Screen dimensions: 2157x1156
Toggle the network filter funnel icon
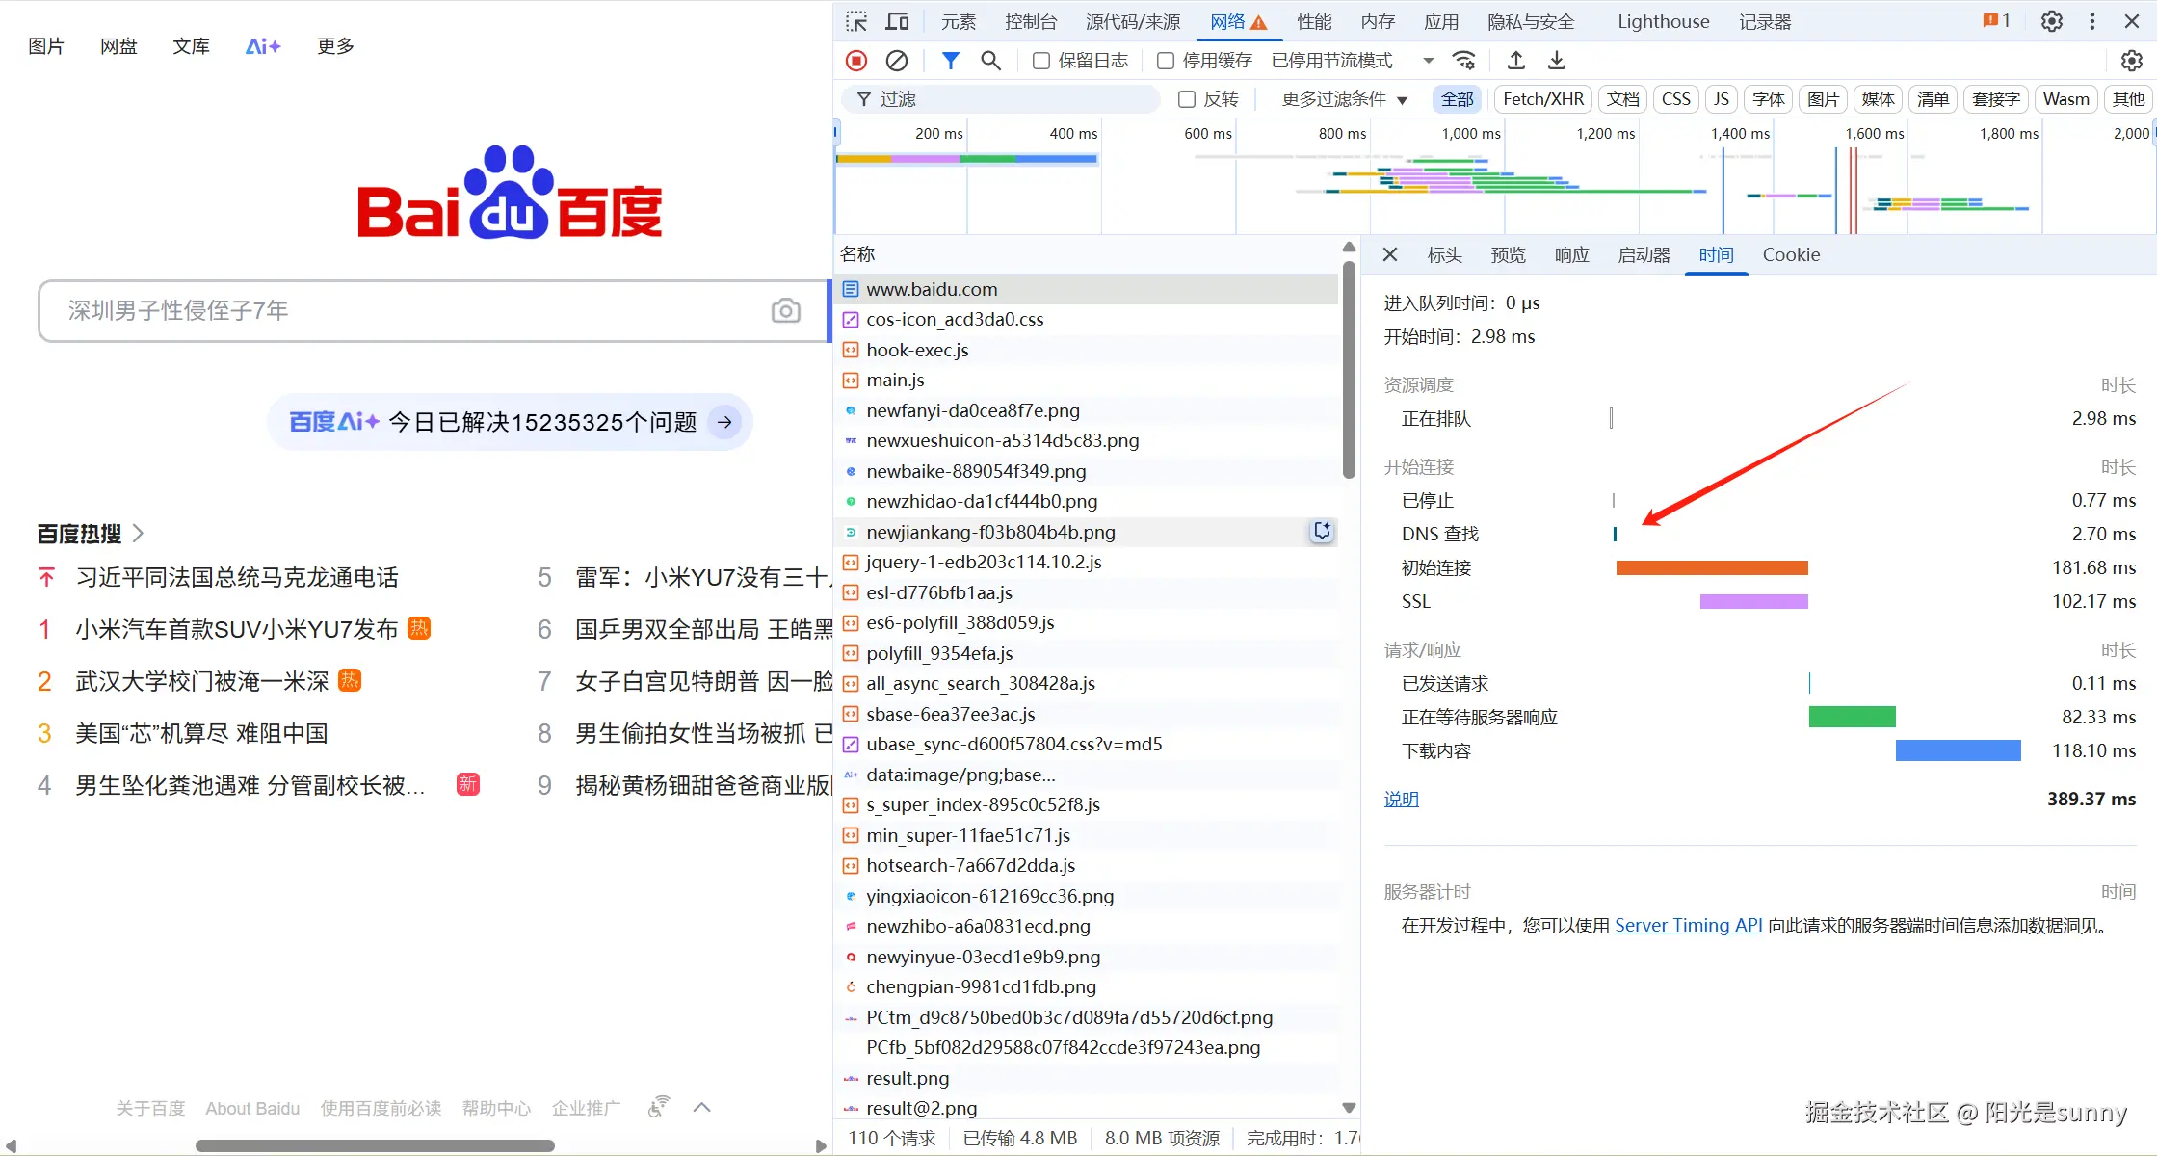coord(950,61)
